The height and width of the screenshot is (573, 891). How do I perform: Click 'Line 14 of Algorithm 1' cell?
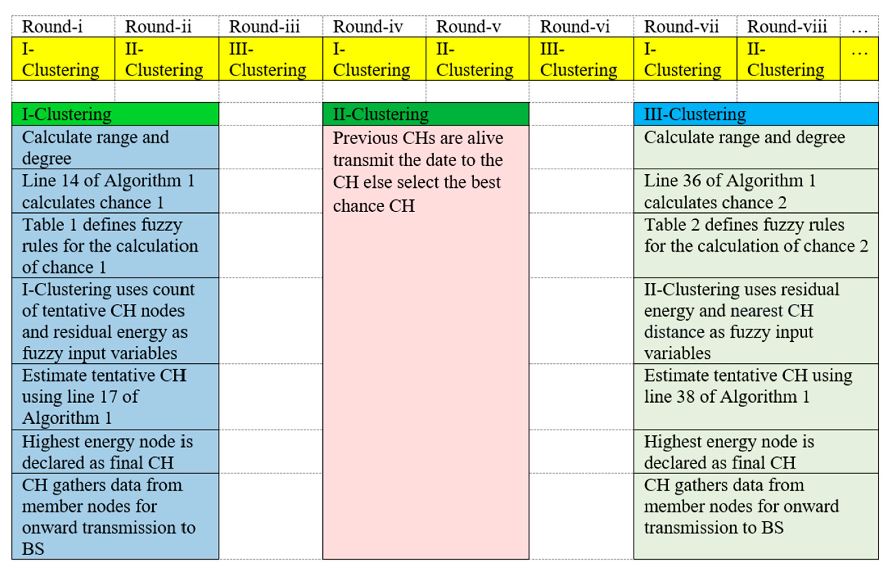(x=115, y=191)
